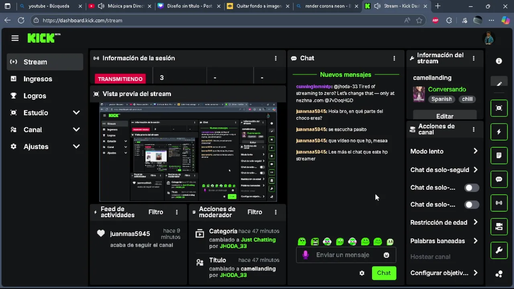
Task: Open Información del stream three-dot menu
Action: [473, 58]
